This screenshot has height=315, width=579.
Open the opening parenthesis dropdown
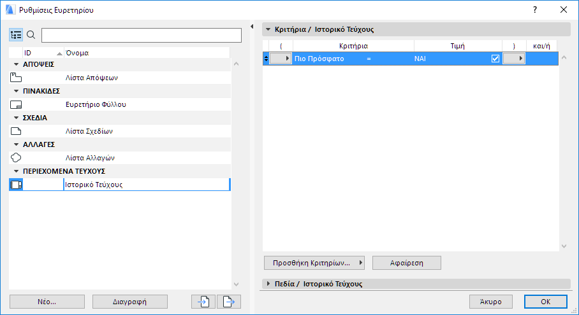(281, 59)
